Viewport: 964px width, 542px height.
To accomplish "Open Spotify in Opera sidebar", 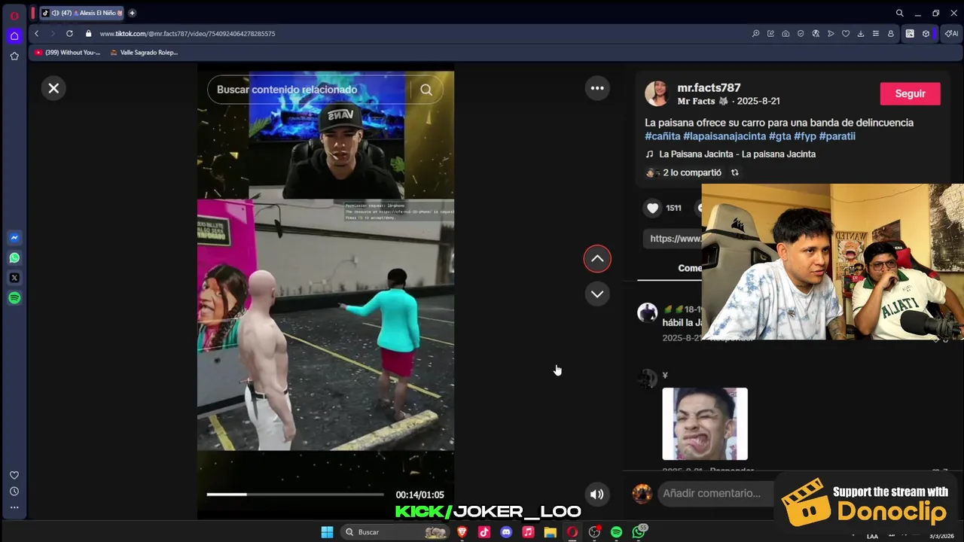I will 14,298.
